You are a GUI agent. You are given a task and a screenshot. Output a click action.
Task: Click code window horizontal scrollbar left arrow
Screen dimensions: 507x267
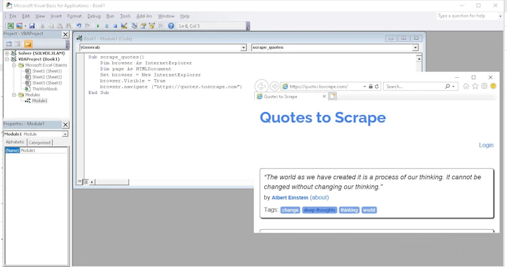pos(92,183)
